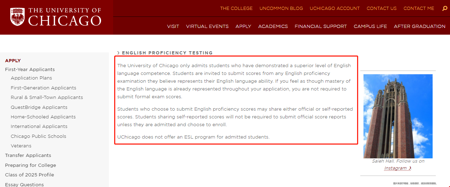Image resolution: width=450 pixels, height=187 pixels.
Task: Go to CAMPUS LIFE section
Action: pyautogui.click(x=370, y=26)
